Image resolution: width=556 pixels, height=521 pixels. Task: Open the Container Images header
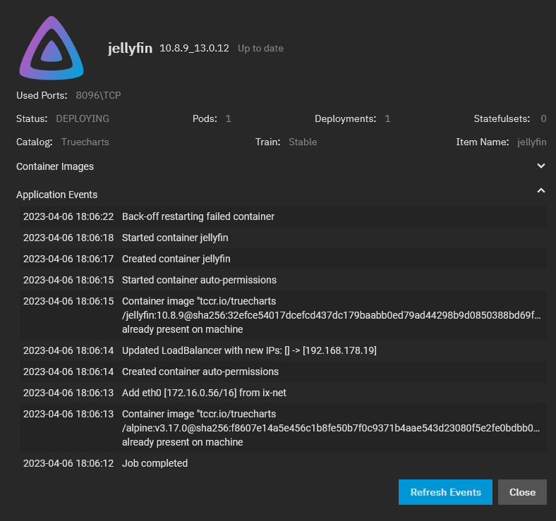pos(55,166)
